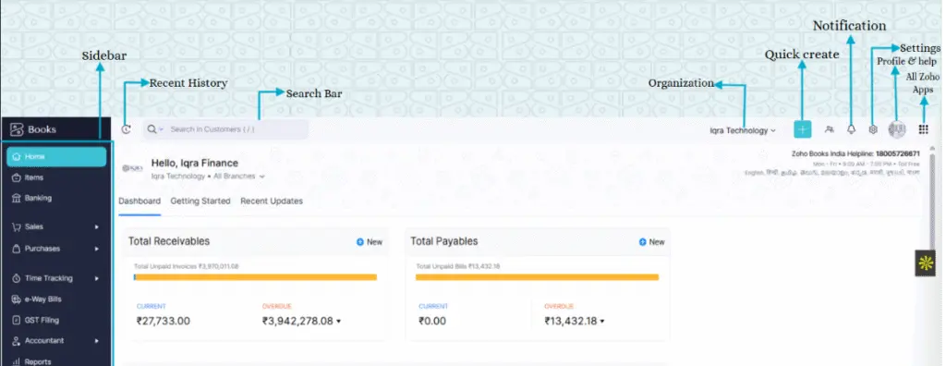
Task: Click the Purchases bag icon
Action: [x=17, y=249]
